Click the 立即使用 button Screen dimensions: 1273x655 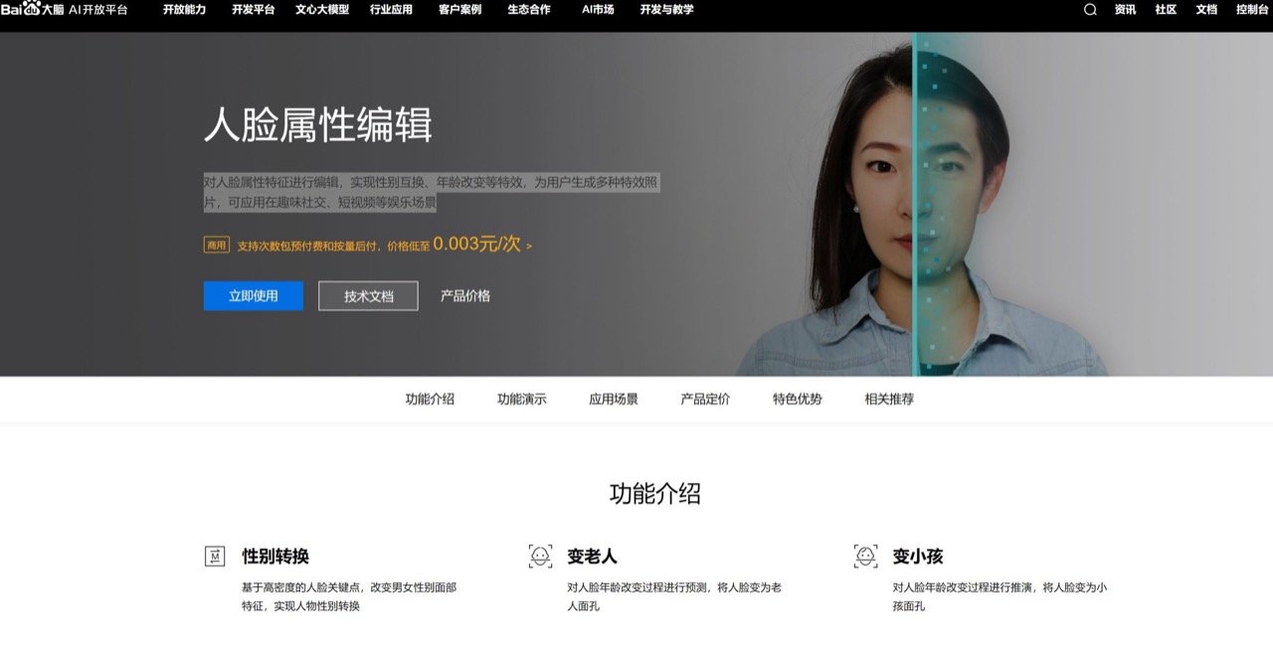[x=254, y=295]
